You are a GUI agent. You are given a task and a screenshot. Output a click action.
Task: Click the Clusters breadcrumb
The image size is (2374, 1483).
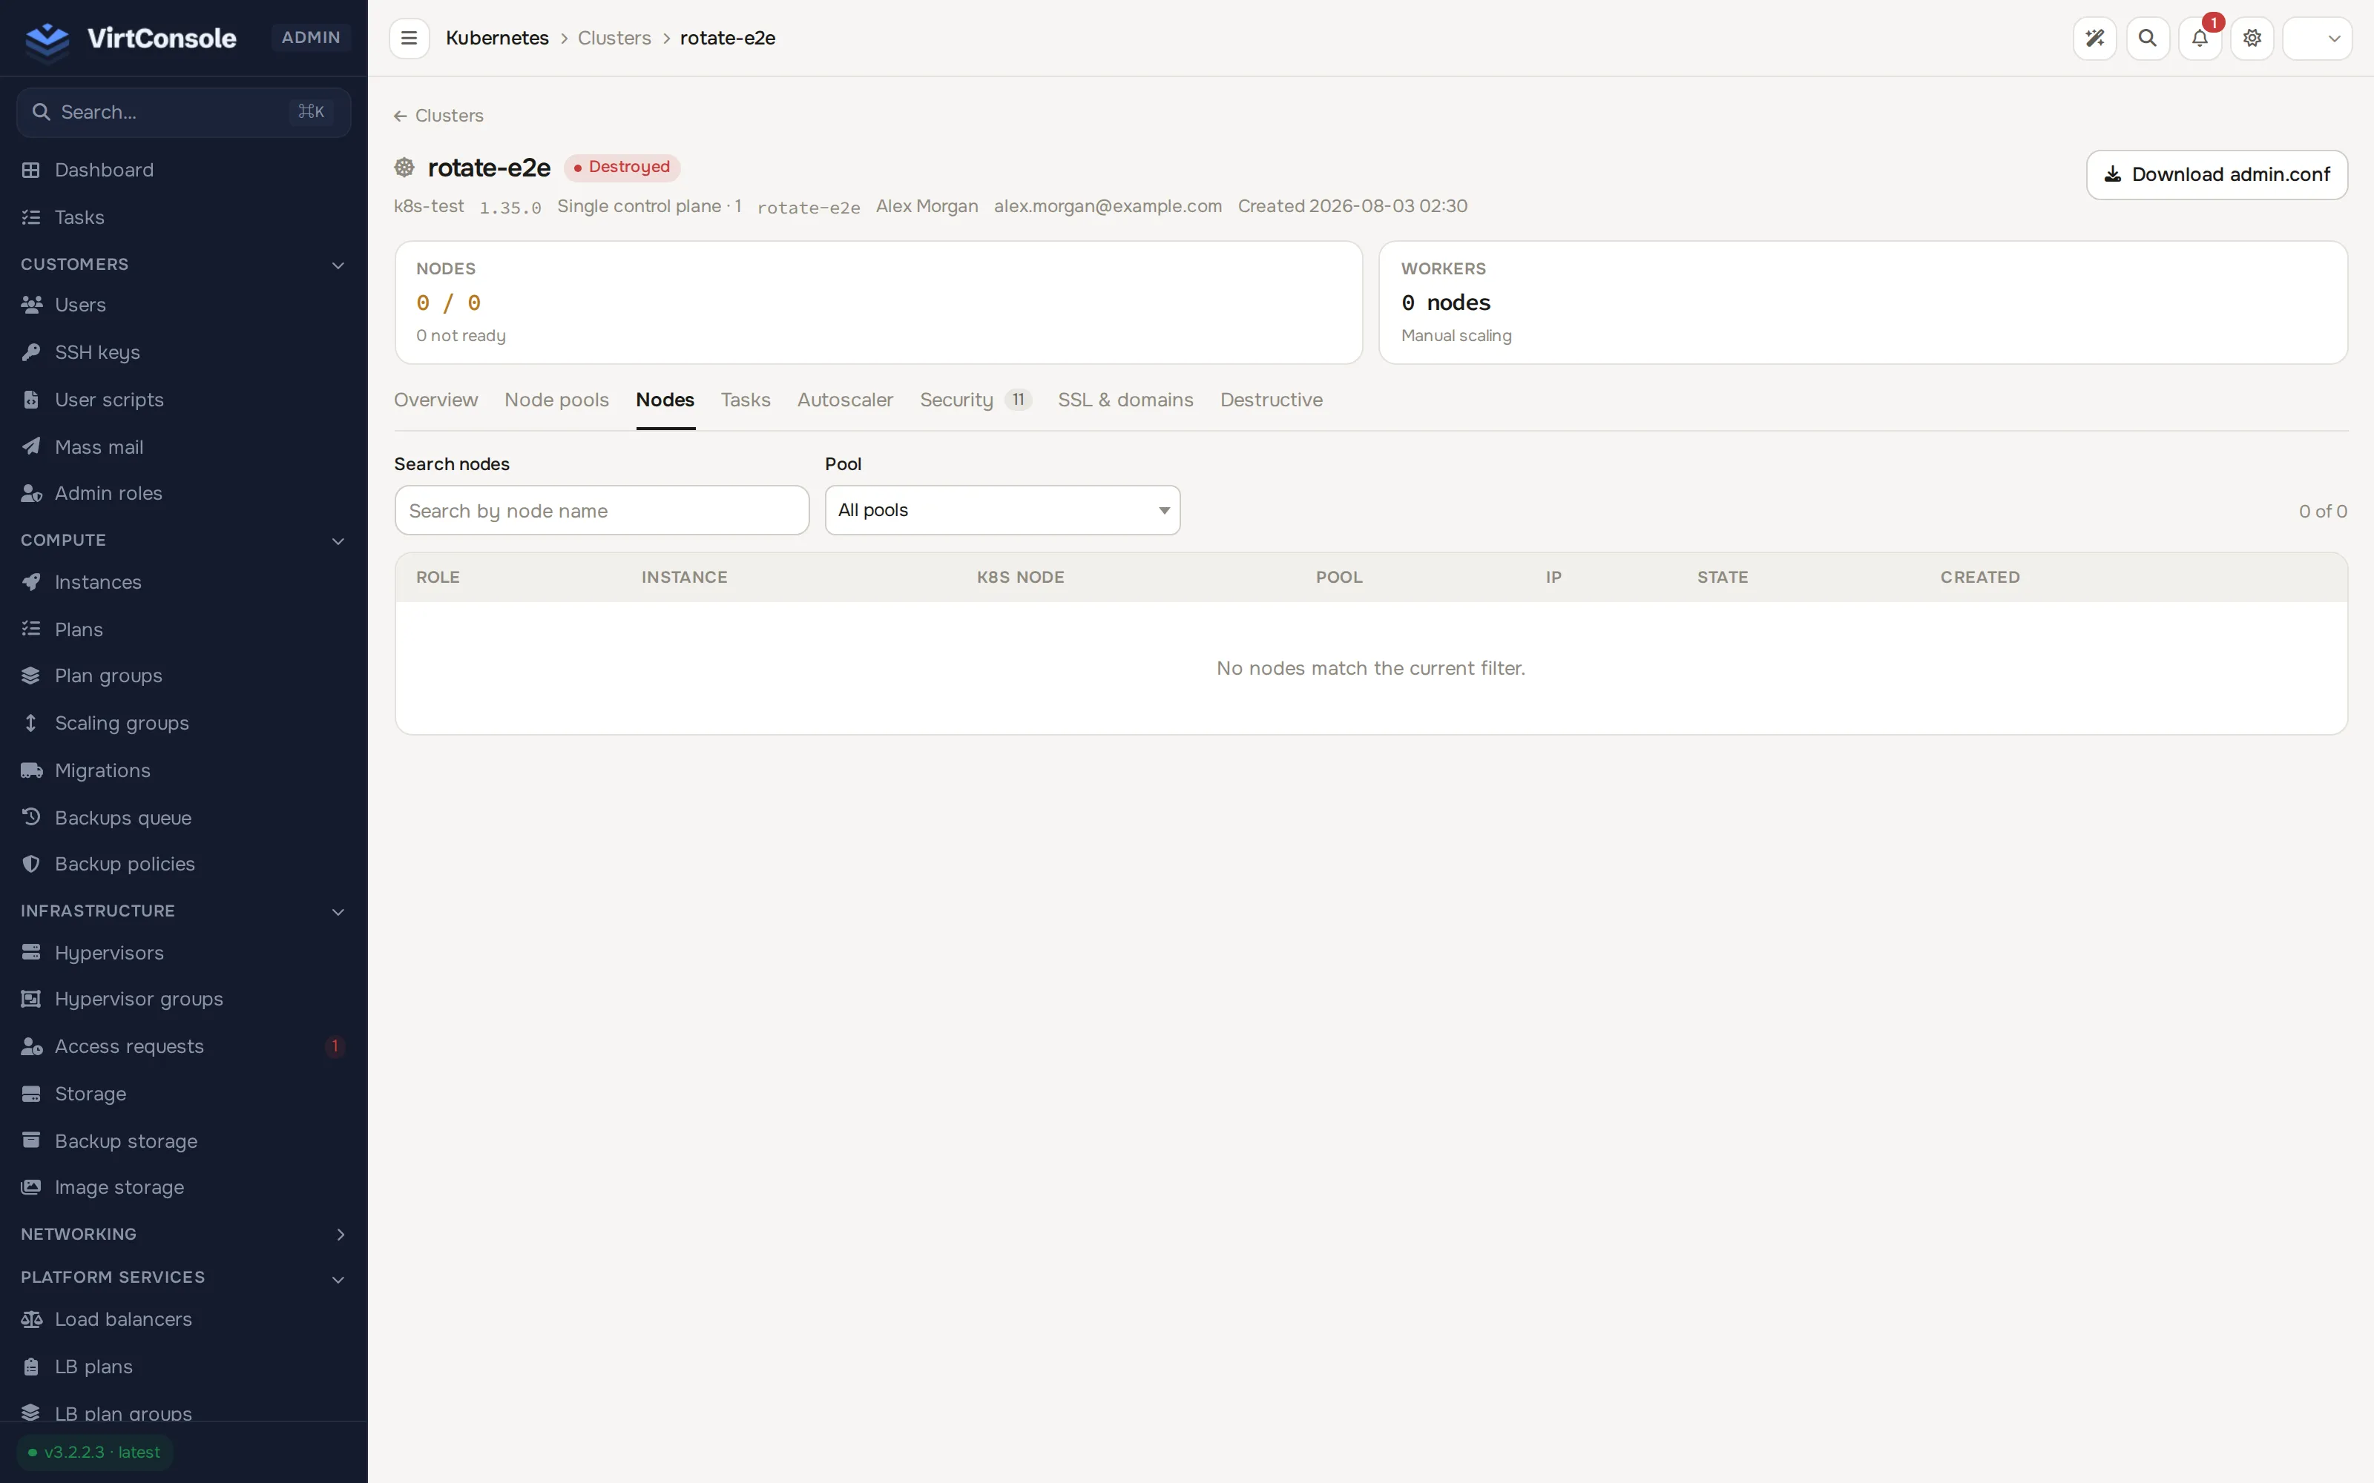[614, 39]
